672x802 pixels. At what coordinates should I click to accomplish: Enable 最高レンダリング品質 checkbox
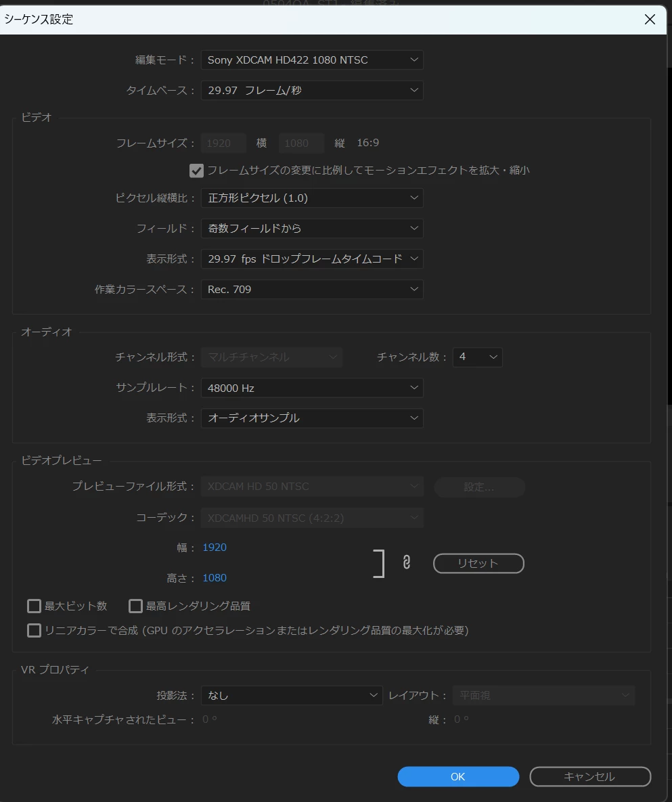(135, 606)
